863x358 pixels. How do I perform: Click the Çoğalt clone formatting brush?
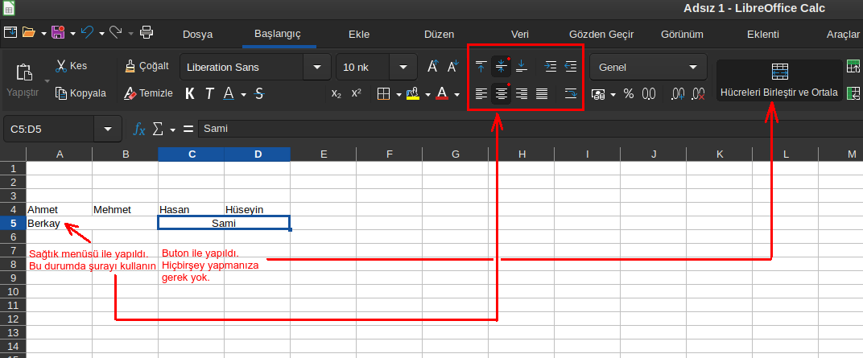click(130, 67)
